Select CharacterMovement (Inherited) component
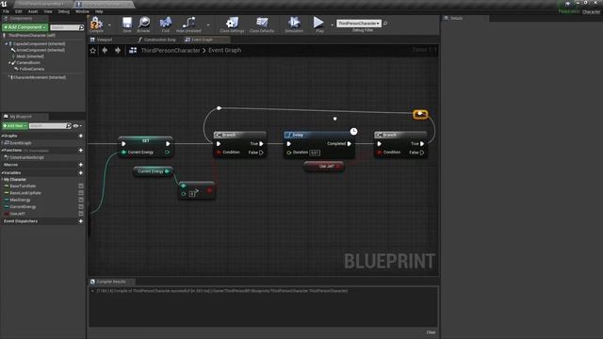The width and height of the screenshot is (603, 339). (x=40, y=77)
